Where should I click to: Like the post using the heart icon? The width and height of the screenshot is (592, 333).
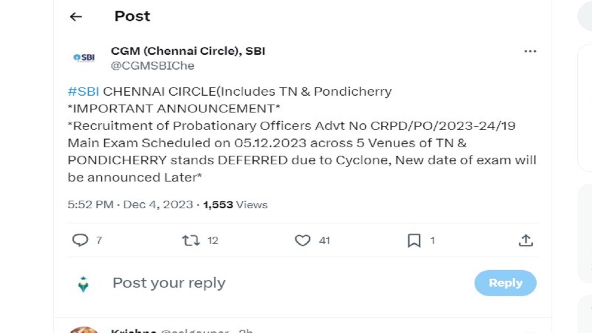(x=303, y=240)
